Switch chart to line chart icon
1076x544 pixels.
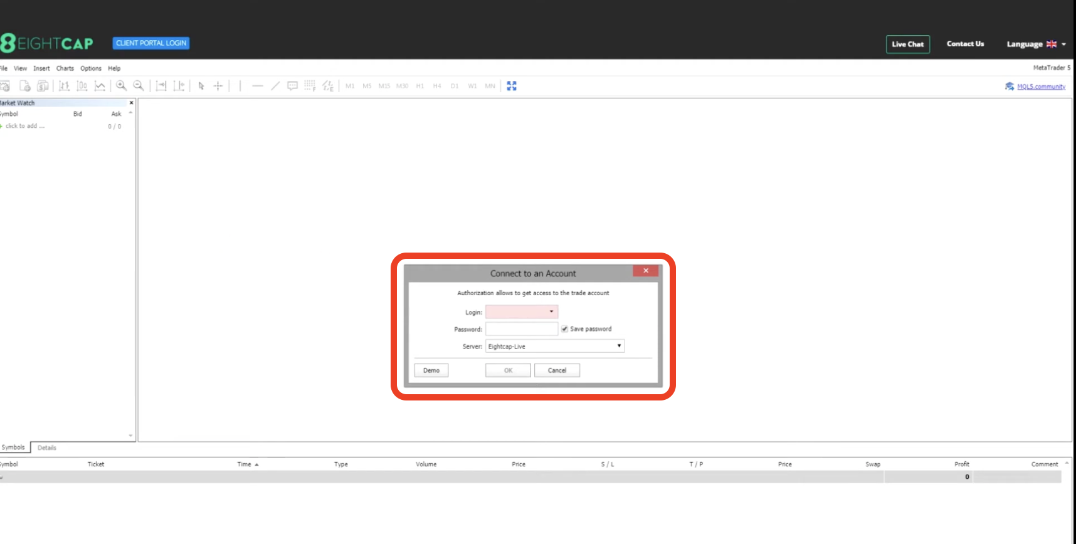[x=100, y=86]
